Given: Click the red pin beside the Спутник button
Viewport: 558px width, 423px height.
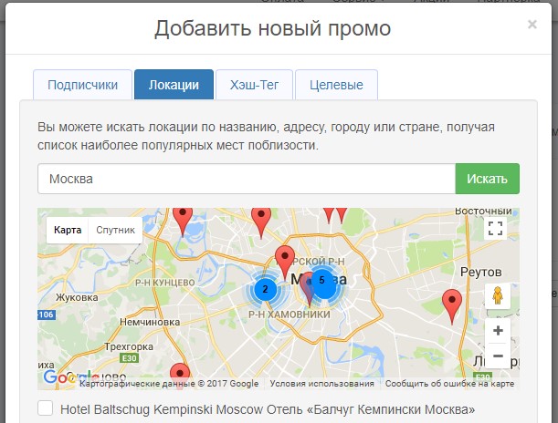Looking at the screenshot, I should pos(183,221).
